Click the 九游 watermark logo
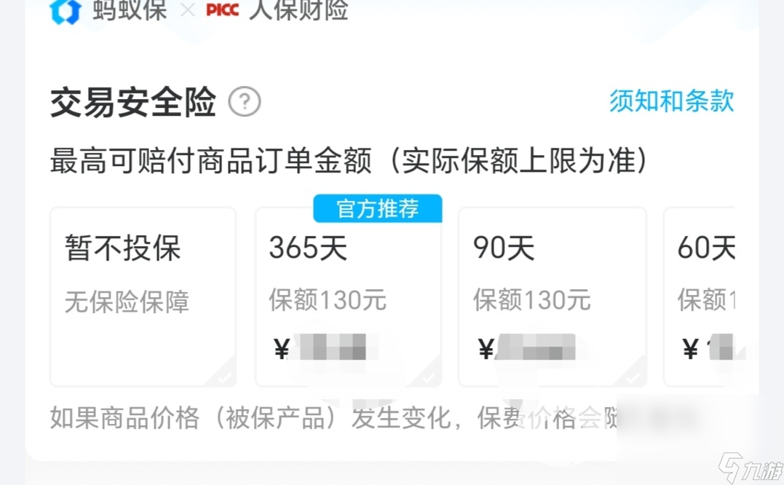Viewport: 784px width, 485px height. pyautogui.click(x=751, y=468)
